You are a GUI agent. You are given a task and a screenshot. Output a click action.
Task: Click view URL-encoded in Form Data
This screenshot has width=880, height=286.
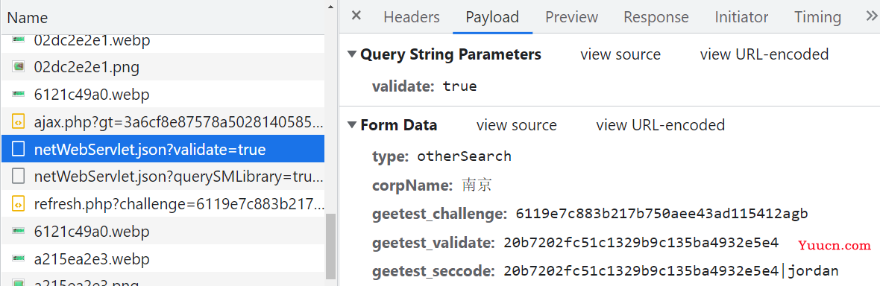(x=661, y=124)
